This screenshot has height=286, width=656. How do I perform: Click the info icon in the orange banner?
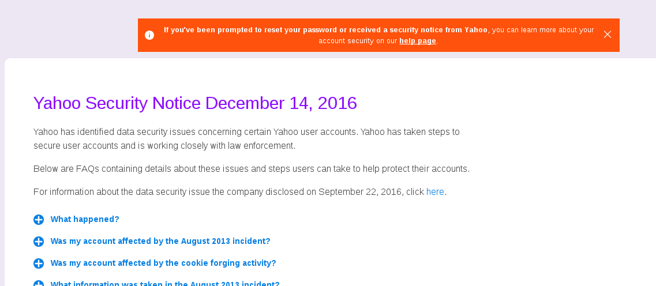(x=149, y=35)
